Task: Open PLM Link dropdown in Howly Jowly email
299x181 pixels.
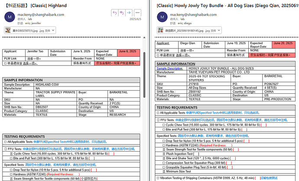Action: click(x=187, y=51)
